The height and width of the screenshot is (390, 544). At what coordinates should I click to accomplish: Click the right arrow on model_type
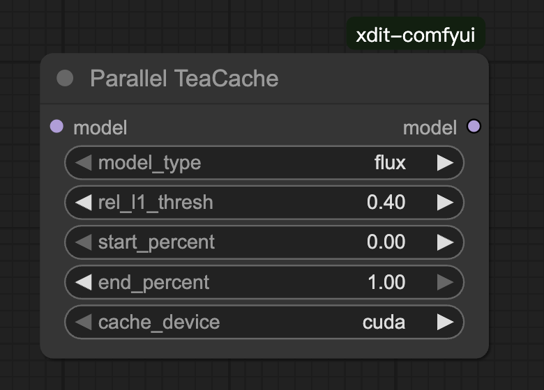pos(445,163)
